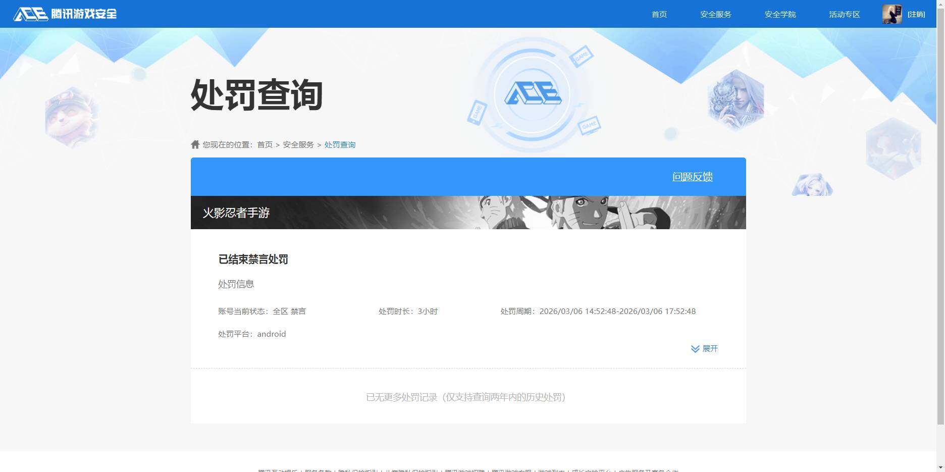Click the double-chevron expand icon
This screenshot has width=945, height=472.
pos(695,349)
